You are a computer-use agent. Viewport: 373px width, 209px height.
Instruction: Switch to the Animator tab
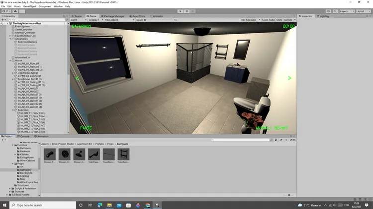(157, 16)
